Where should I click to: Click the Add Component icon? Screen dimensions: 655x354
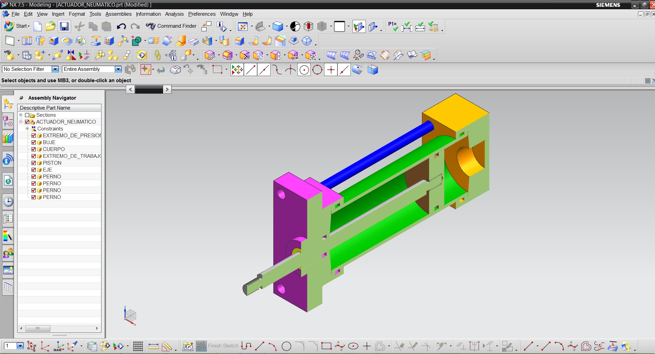click(40, 55)
